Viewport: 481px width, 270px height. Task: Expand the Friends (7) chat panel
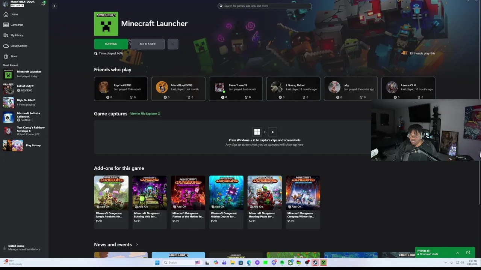click(457, 253)
